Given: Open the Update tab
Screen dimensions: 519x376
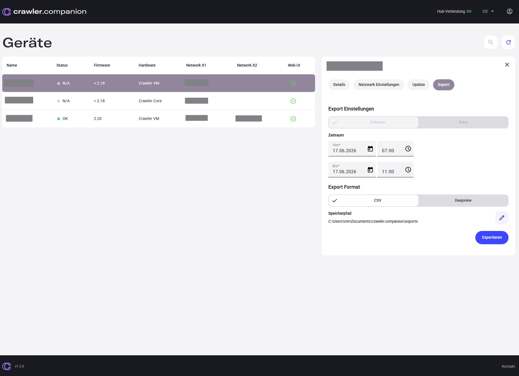Looking at the screenshot, I should pos(418,85).
